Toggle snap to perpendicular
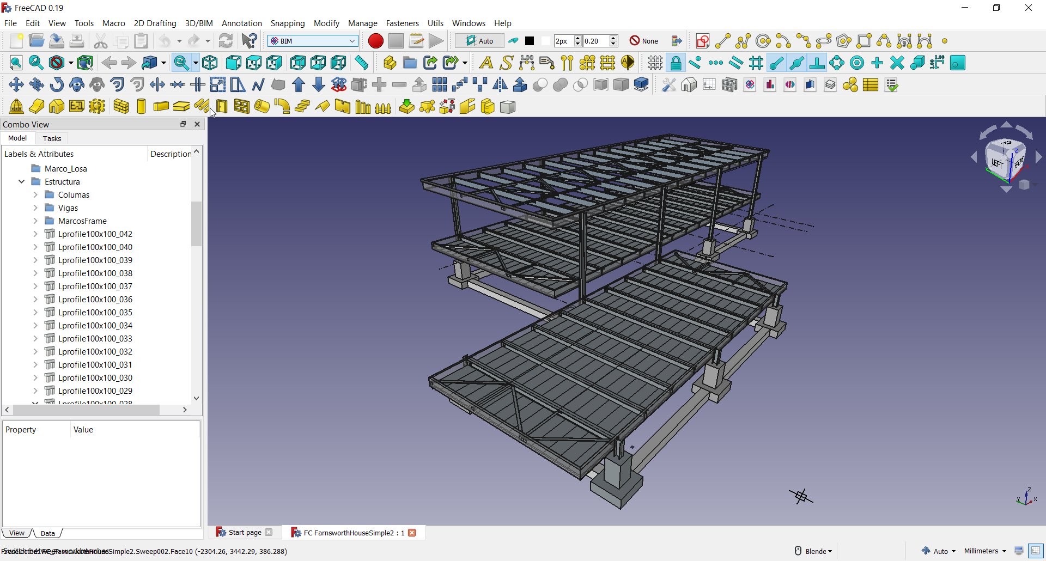1046x561 pixels. pos(817,63)
